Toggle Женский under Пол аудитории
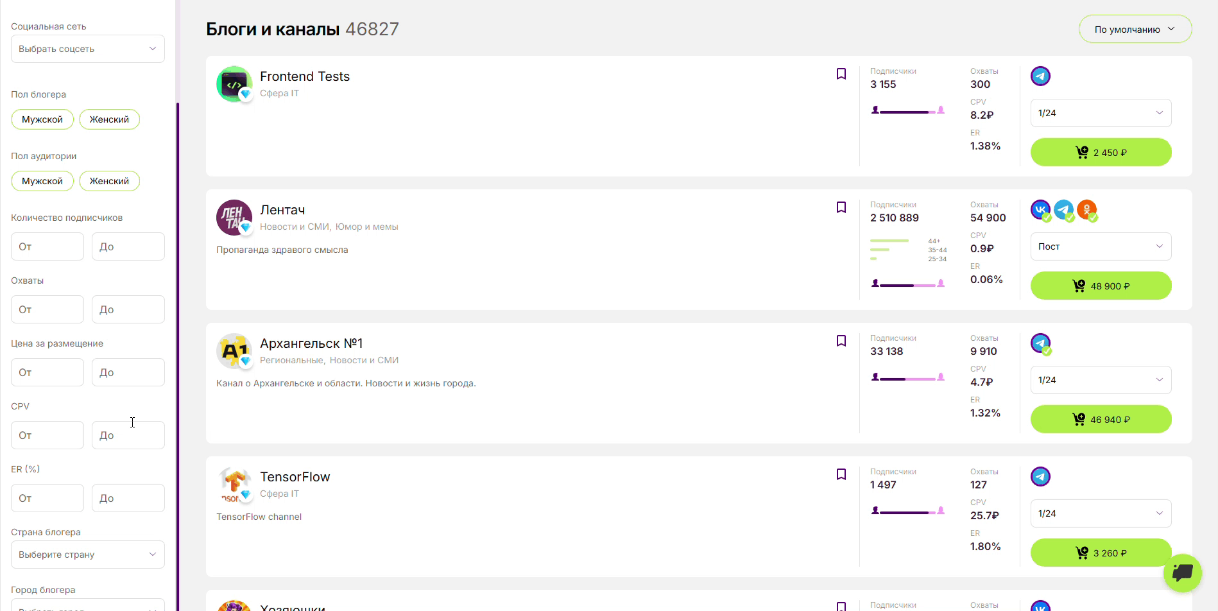This screenshot has width=1218, height=611. click(109, 181)
